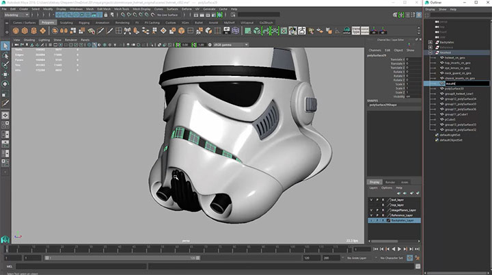This screenshot has height=275, width=492.
Task: Open the Modeling menu set dropdown
Action: (16, 15)
